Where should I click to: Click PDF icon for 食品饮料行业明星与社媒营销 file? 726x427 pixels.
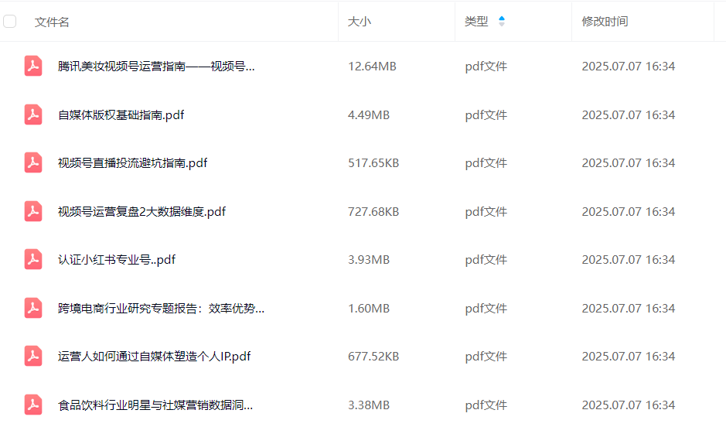click(x=33, y=405)
